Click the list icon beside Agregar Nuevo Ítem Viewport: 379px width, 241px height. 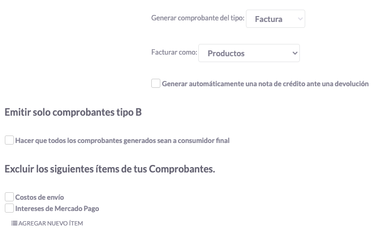[x=14, y=223]
